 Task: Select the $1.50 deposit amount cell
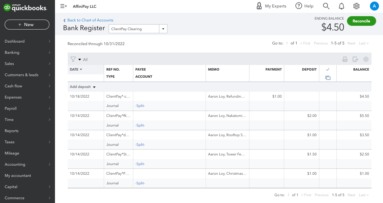(312, 154)
